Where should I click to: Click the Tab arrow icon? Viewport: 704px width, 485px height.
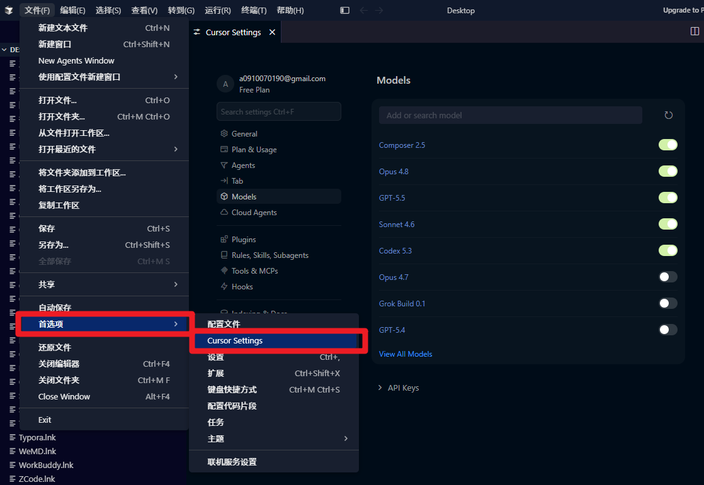click(224, 181)
